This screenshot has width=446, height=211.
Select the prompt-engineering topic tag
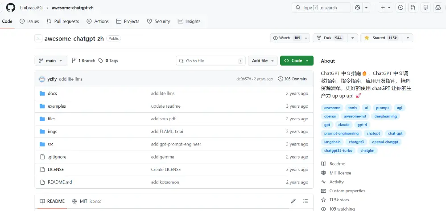341,134
